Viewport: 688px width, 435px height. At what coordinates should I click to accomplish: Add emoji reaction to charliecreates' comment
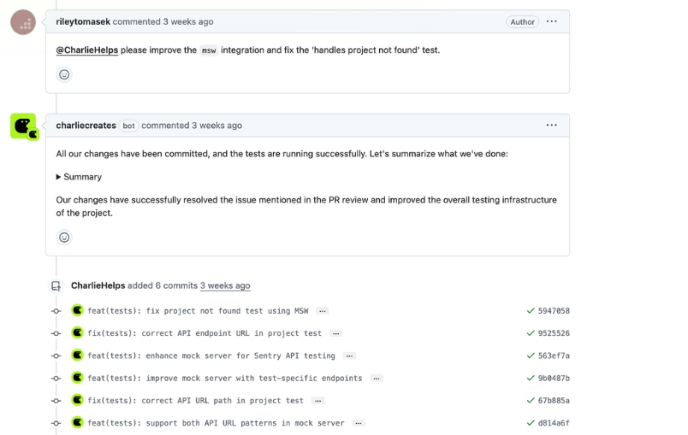click(x=64, y=237)
